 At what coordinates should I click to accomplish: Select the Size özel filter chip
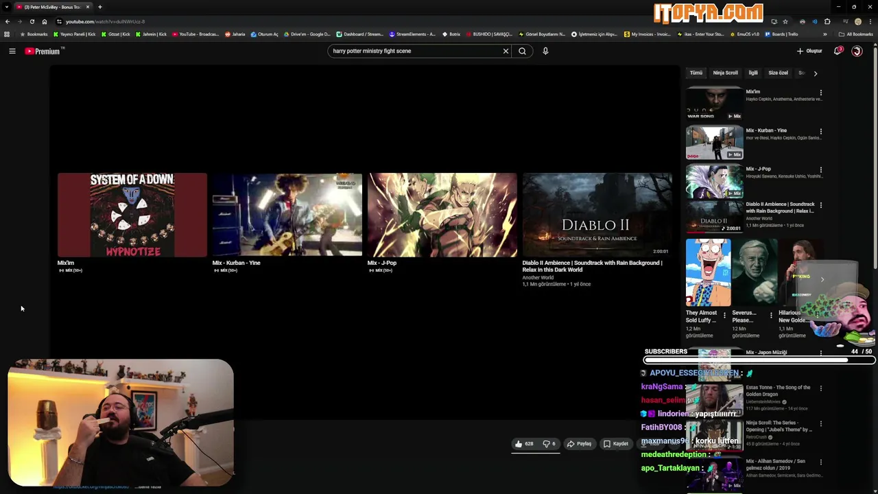(778, 73)
